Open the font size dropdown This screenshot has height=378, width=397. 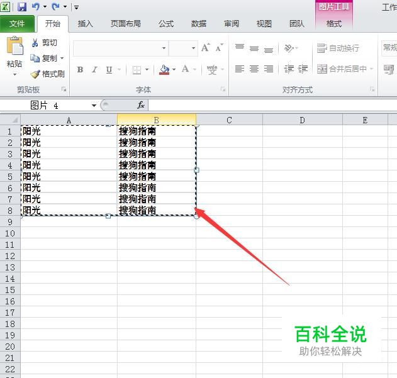tap(193, 48)
